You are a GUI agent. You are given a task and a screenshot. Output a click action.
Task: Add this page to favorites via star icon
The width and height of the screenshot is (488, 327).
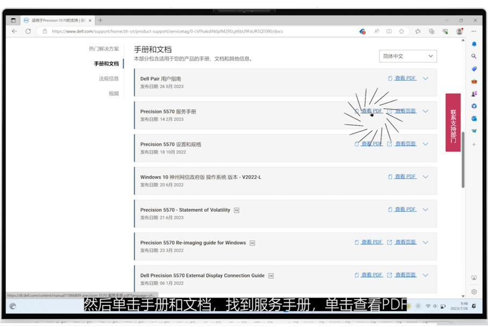(x=402, y=30)
